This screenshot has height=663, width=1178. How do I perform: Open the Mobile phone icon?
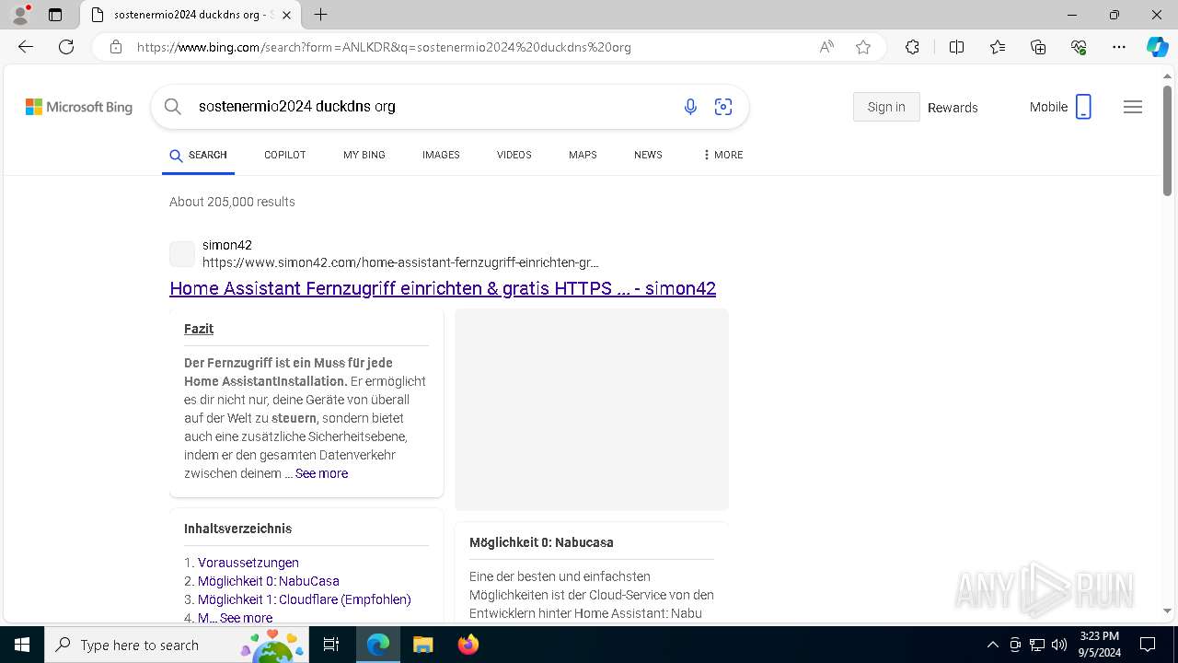click(1083, 107)
